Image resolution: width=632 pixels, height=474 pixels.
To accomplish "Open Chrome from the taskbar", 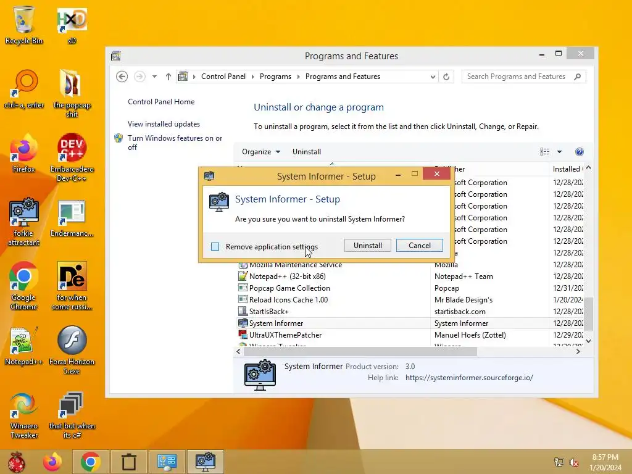I will tap(90, 462).
